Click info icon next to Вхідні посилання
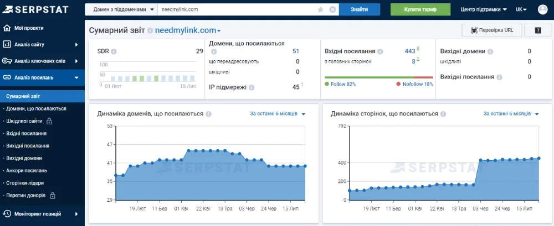 (x=379, y=51)
